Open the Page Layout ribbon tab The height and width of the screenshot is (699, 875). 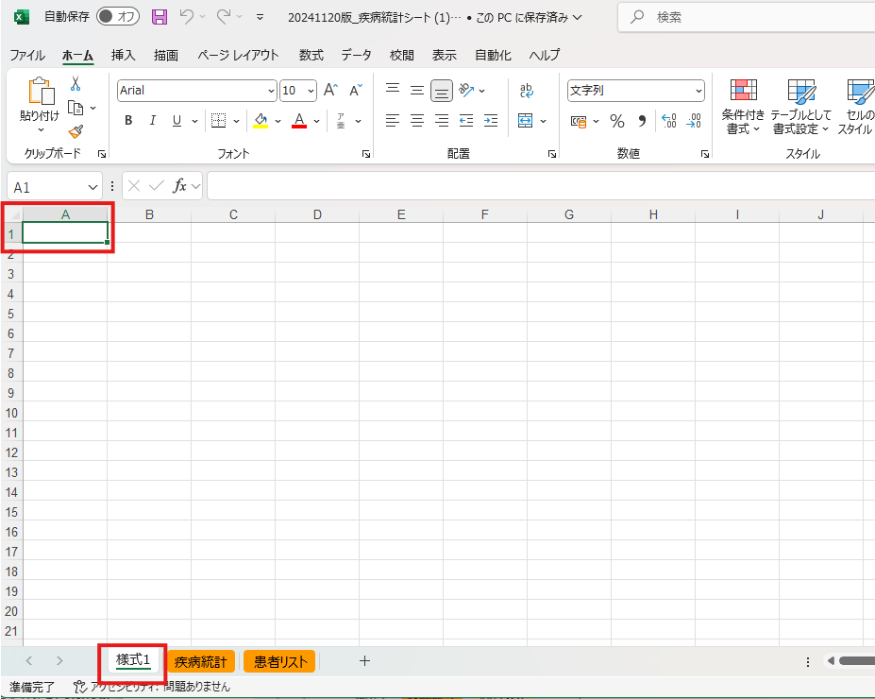(238, 55)
